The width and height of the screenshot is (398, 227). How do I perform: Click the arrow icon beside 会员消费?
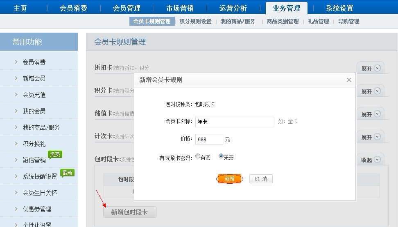coord(16,62)
